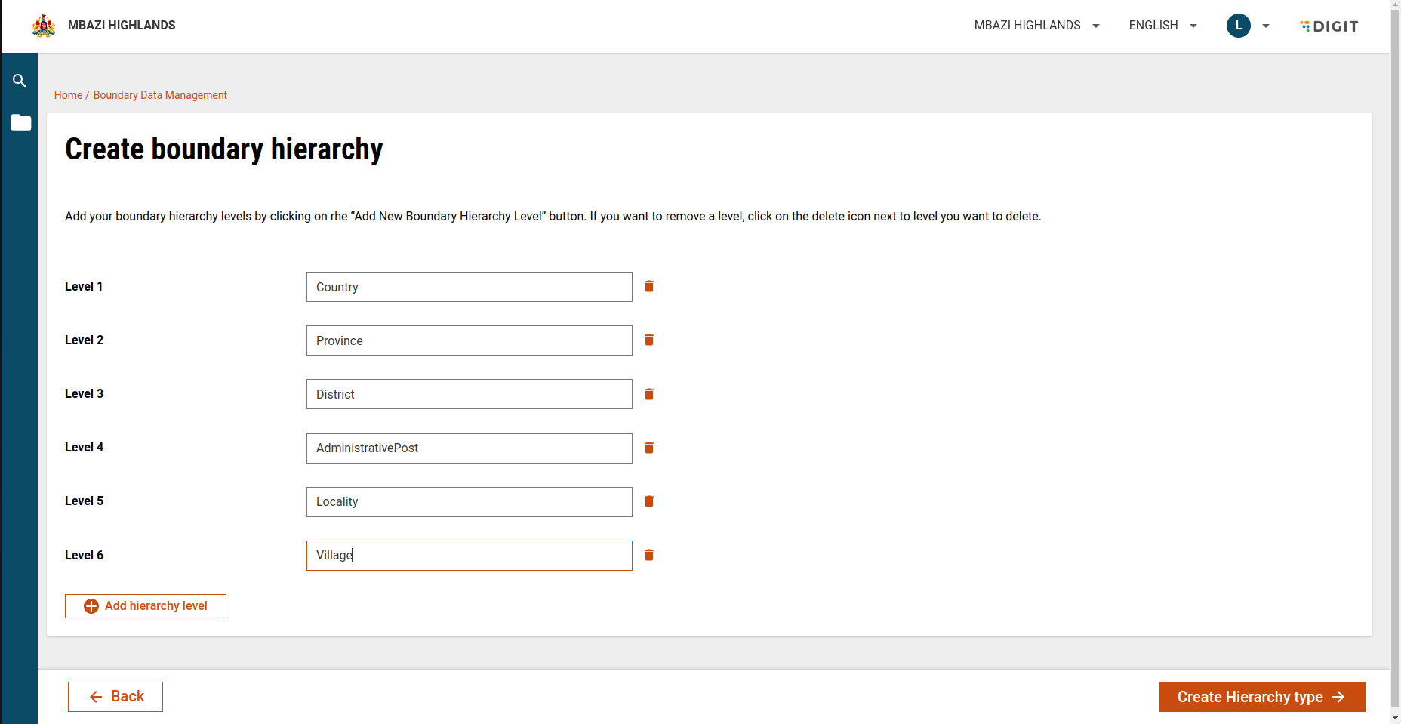Click Add hierarchy level button
This screenshot has height=724, width=1401.
[x=146, y=606]
